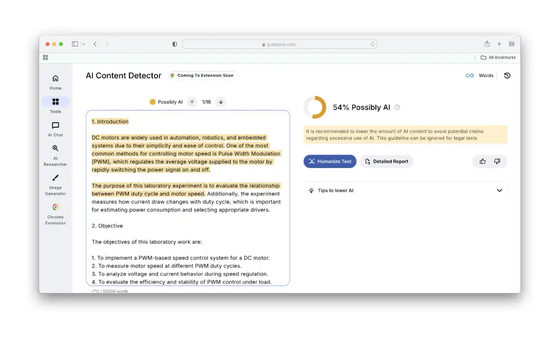This screenshot has width=559, height=339.
Task: Click the history clock icon
Action: point(507,75)
